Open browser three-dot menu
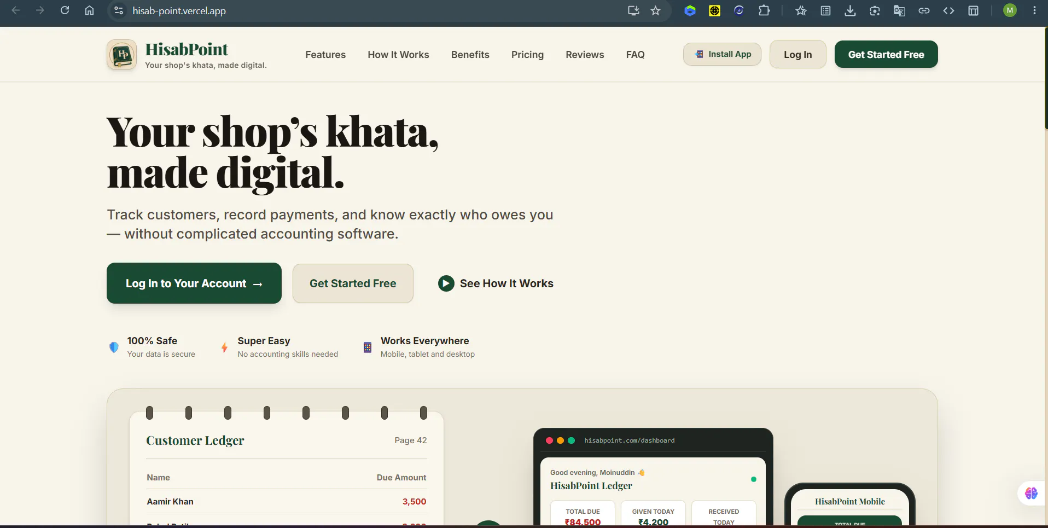1048x528 pixels. [1034, 10]
